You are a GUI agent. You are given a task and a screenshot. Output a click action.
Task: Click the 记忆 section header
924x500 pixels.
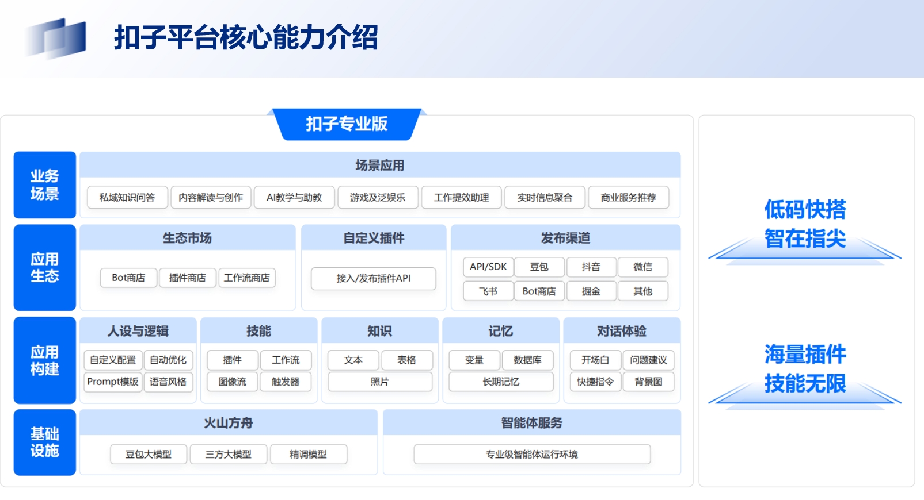(x=501, y=330)
